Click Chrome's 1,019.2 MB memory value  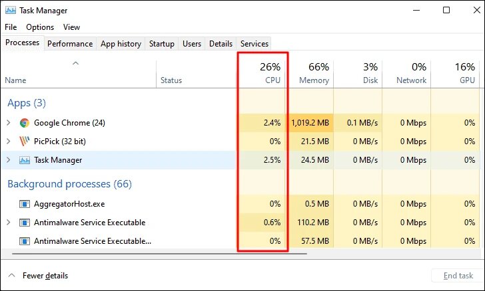[x=310, y=123]
